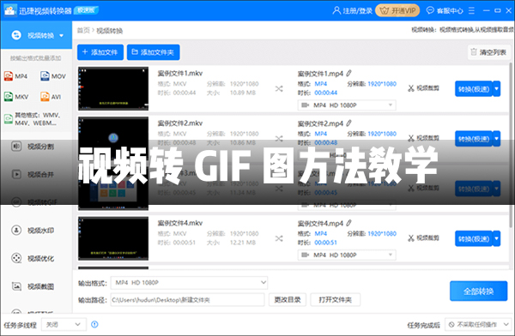The image size is (515, 336).
Task: Click 添加文件夹 button
Action: (153, 52)
